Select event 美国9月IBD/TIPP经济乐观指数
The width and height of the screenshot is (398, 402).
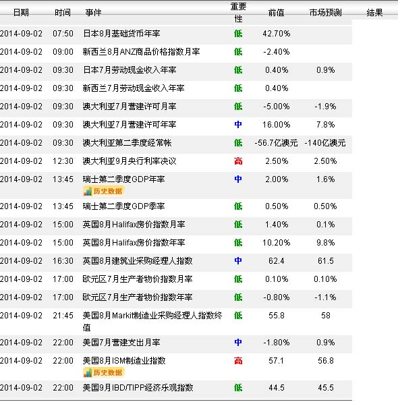(x=138, y=388)
